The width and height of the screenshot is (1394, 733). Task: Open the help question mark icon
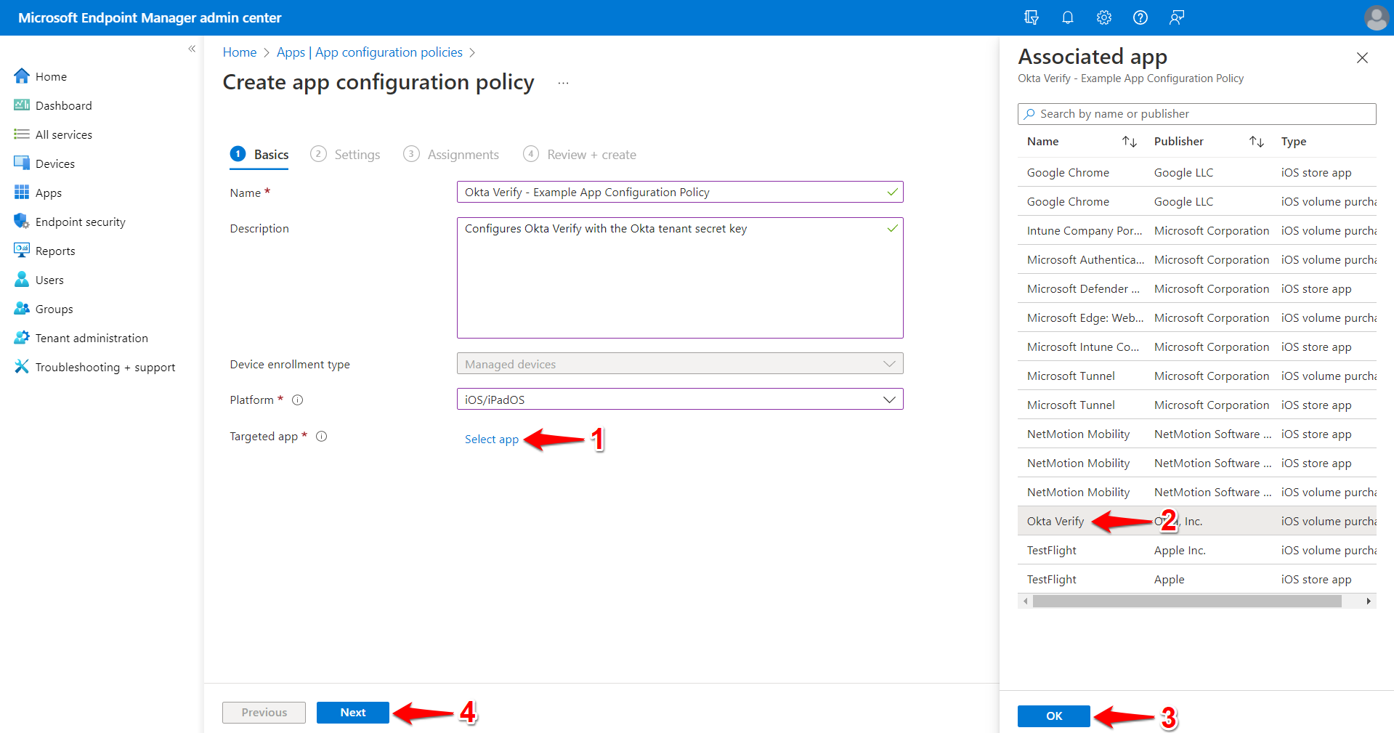coord(1140,17)
